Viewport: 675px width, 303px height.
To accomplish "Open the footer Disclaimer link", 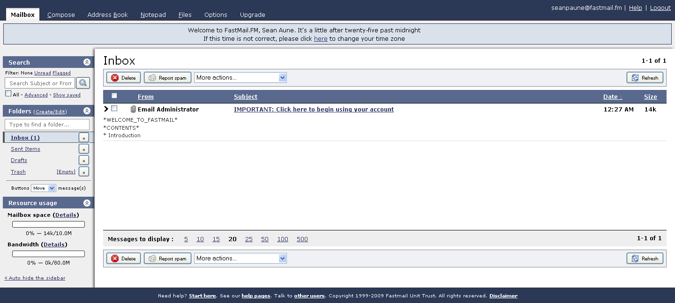I will [x=503, y=296].
